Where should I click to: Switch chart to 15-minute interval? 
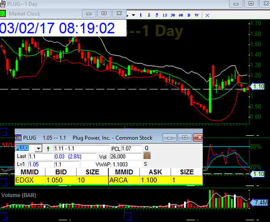coord(164,15)
